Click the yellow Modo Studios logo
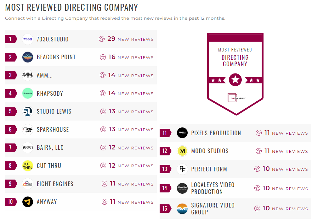The image size is (312, 221). pos(182,151)
